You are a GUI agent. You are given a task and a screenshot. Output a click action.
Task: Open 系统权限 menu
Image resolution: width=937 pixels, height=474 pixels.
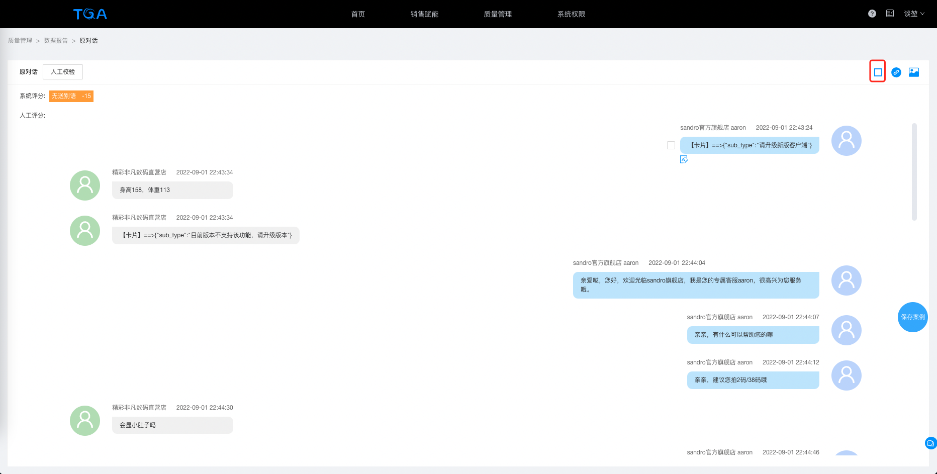(572, 14)
